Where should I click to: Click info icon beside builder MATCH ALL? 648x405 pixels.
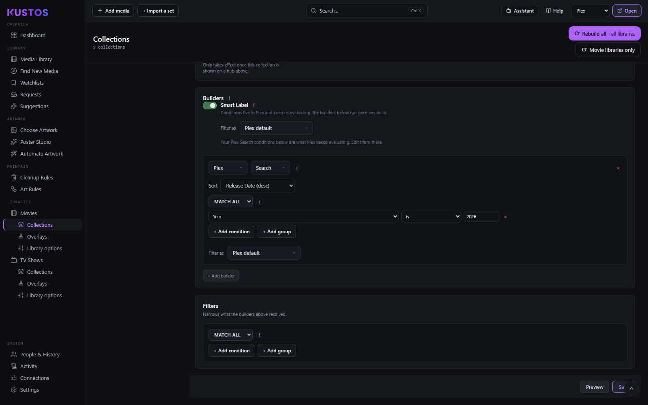pos(260,202)
